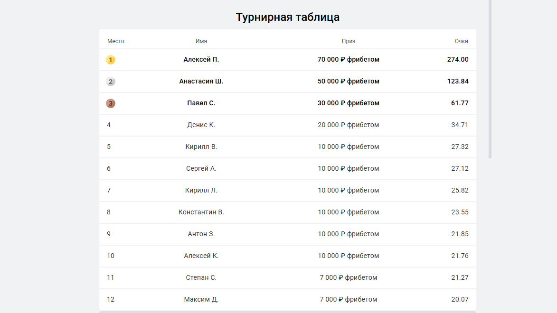
Task: Select the name Анастасия Ш.
Action: coord(201,81)
